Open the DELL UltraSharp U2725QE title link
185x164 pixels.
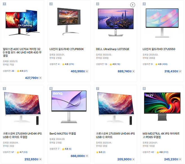point(113,49)
